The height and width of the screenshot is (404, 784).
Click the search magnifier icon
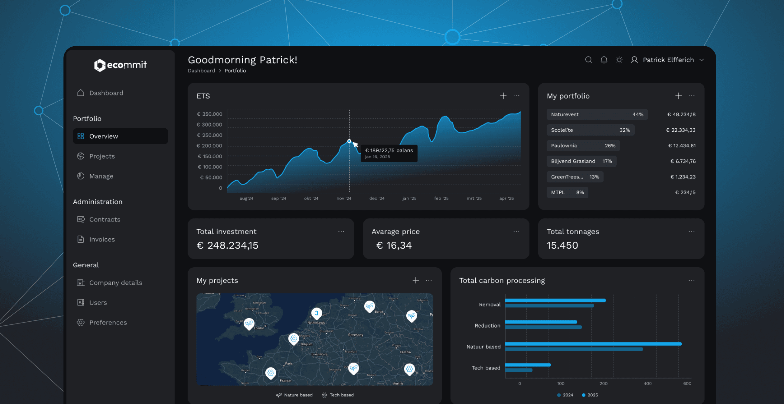pyautogui.click(x=588, y=60)
